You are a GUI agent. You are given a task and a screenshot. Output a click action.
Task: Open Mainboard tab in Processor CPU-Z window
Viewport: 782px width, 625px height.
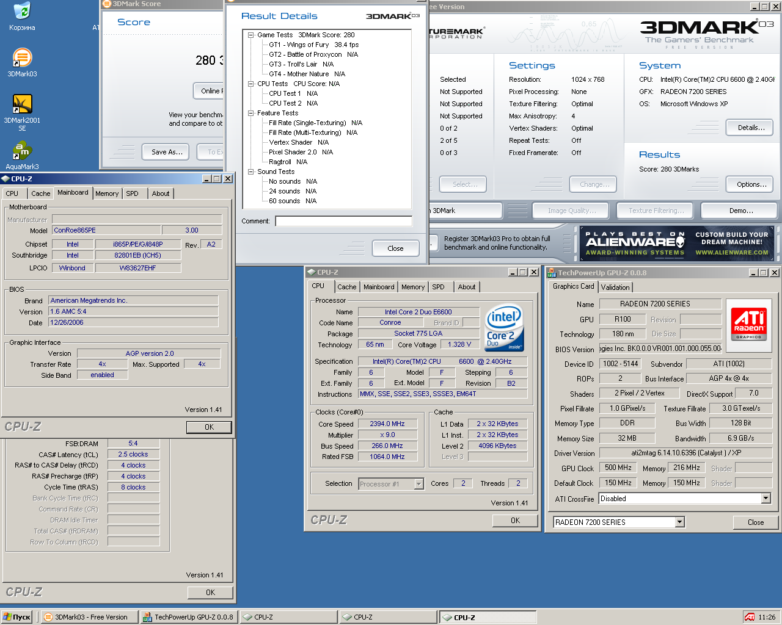tap(379, 287)
